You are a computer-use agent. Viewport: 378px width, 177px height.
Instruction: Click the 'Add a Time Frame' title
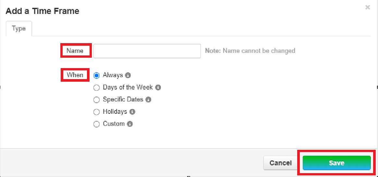[43, 11]
